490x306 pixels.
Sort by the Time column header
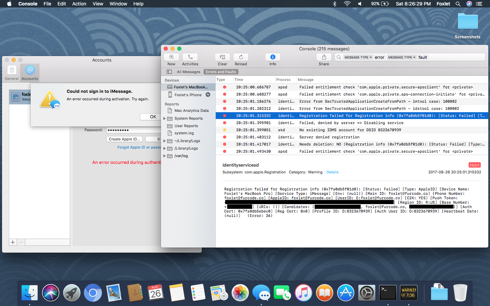254,80
